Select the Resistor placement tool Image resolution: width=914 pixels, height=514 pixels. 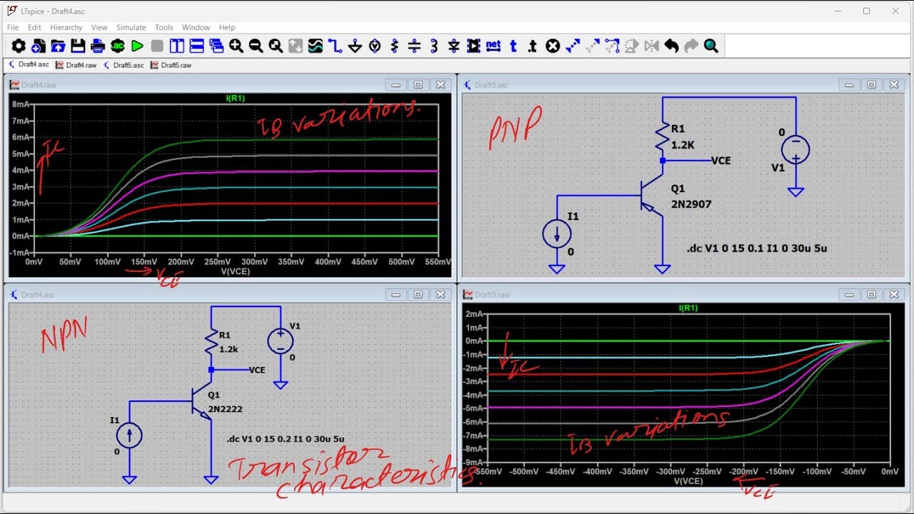tap(395, 46)
